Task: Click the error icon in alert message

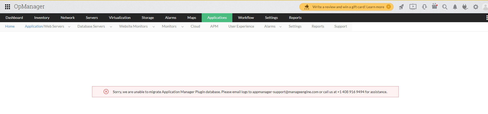Action: point(106,92)
